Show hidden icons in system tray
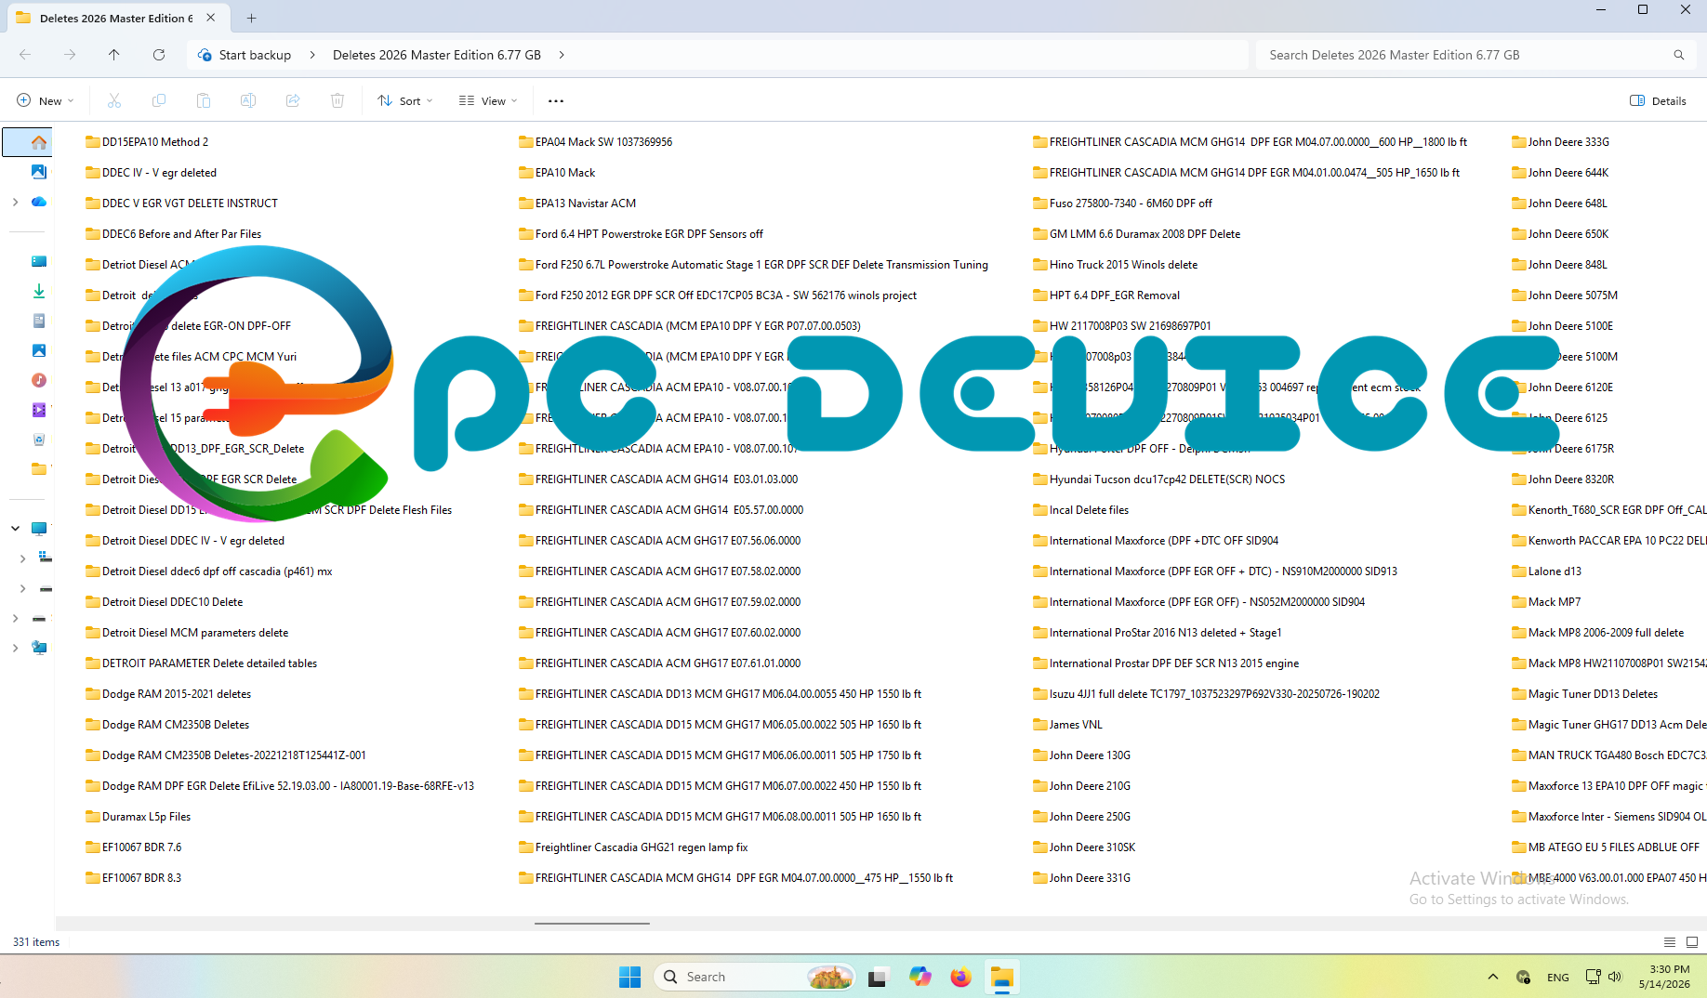The image size is (1707, 998). (1493, 977)
